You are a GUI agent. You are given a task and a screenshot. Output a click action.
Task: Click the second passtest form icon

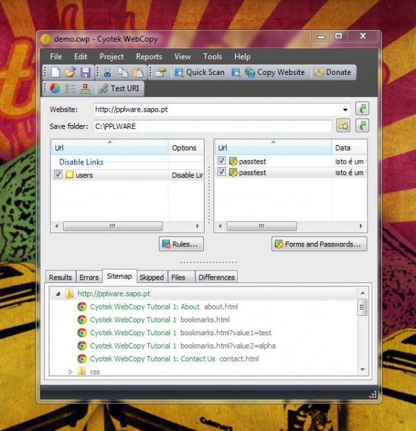pyautogui.click(x=234, y=173)
